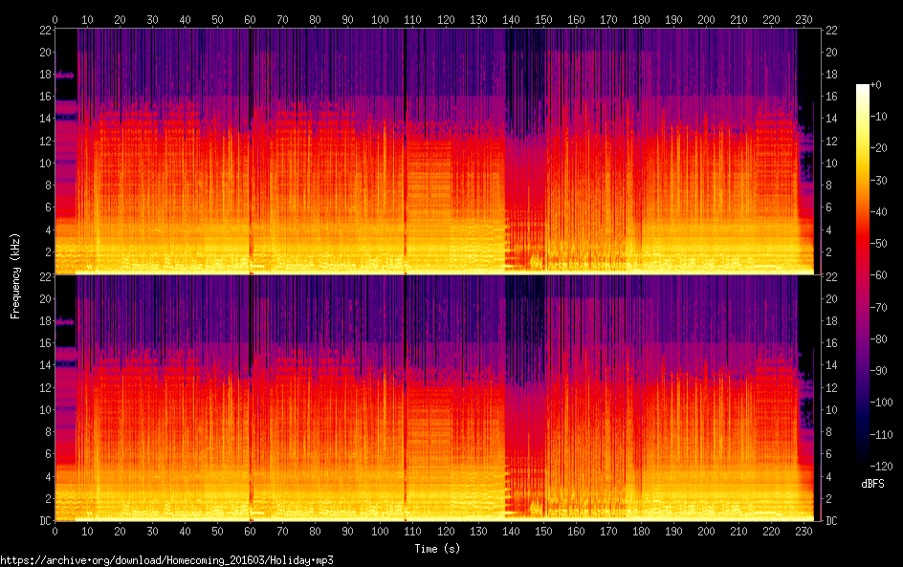Click the "dBFS" label below the color bar
Image resolution: width=903 pixels, height=567 pixels.
pos(871,485)
